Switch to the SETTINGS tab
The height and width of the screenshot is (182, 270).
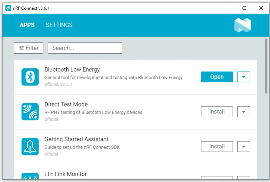(59, 25)
